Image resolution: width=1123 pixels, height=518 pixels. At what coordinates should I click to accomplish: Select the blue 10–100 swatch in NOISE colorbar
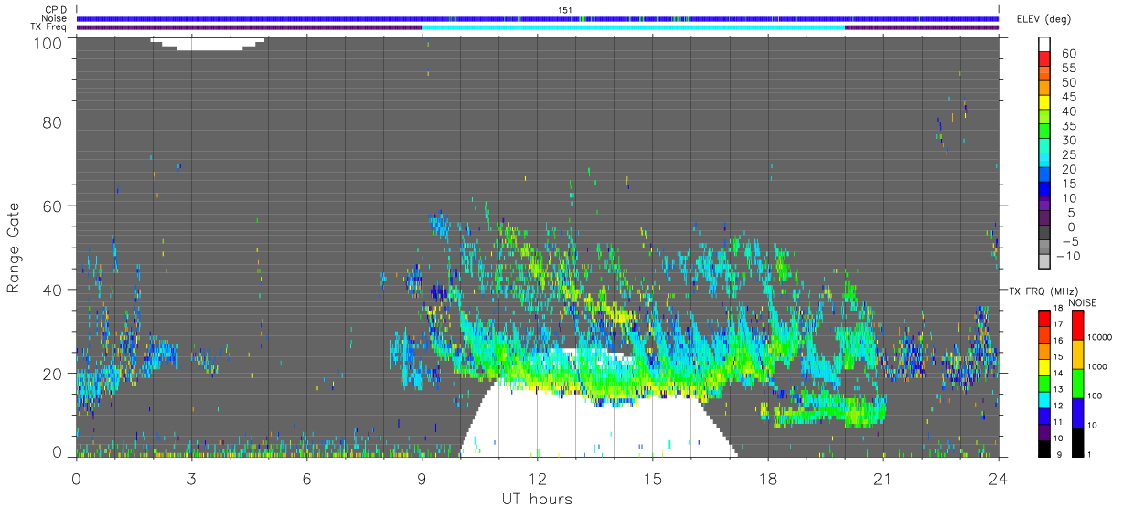(1077, 412)
